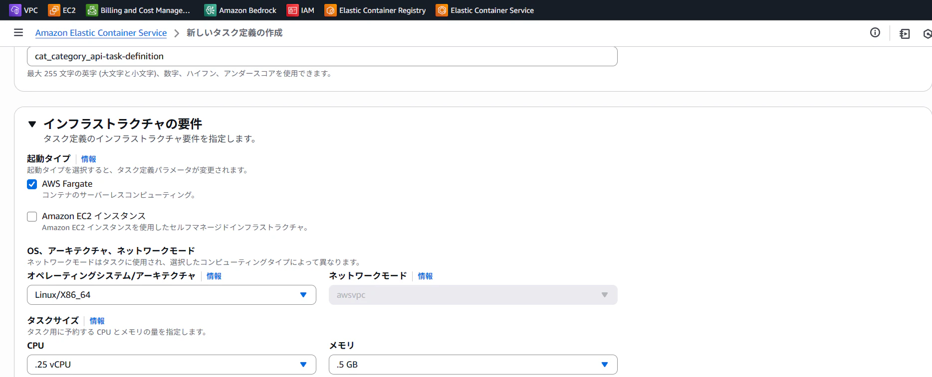Select the Elastic Container Service shortcut label
Screen dimensions: 932x377
point(492,10)
